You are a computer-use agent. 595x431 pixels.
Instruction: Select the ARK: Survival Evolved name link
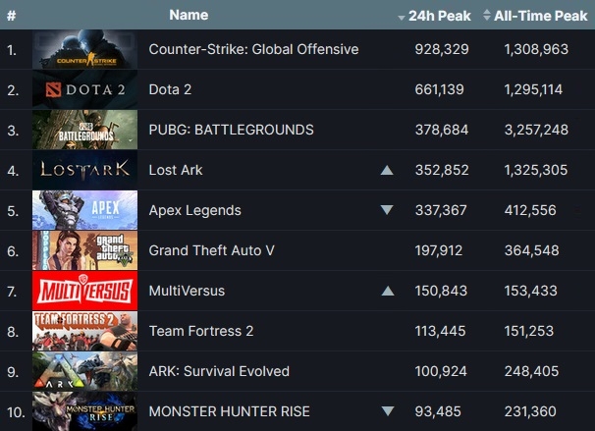click(x=219, y=371)
